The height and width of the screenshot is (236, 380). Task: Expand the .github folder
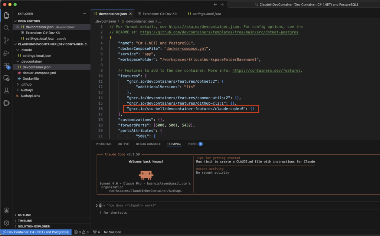26,84
